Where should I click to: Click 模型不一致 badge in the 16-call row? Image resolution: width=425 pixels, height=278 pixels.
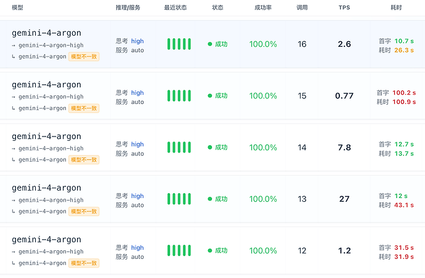(84, 57)
